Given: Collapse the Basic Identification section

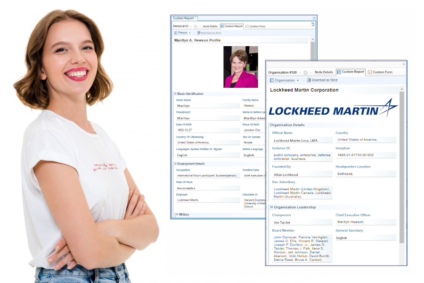Looking at the screenshot, I should pos(175,94).
